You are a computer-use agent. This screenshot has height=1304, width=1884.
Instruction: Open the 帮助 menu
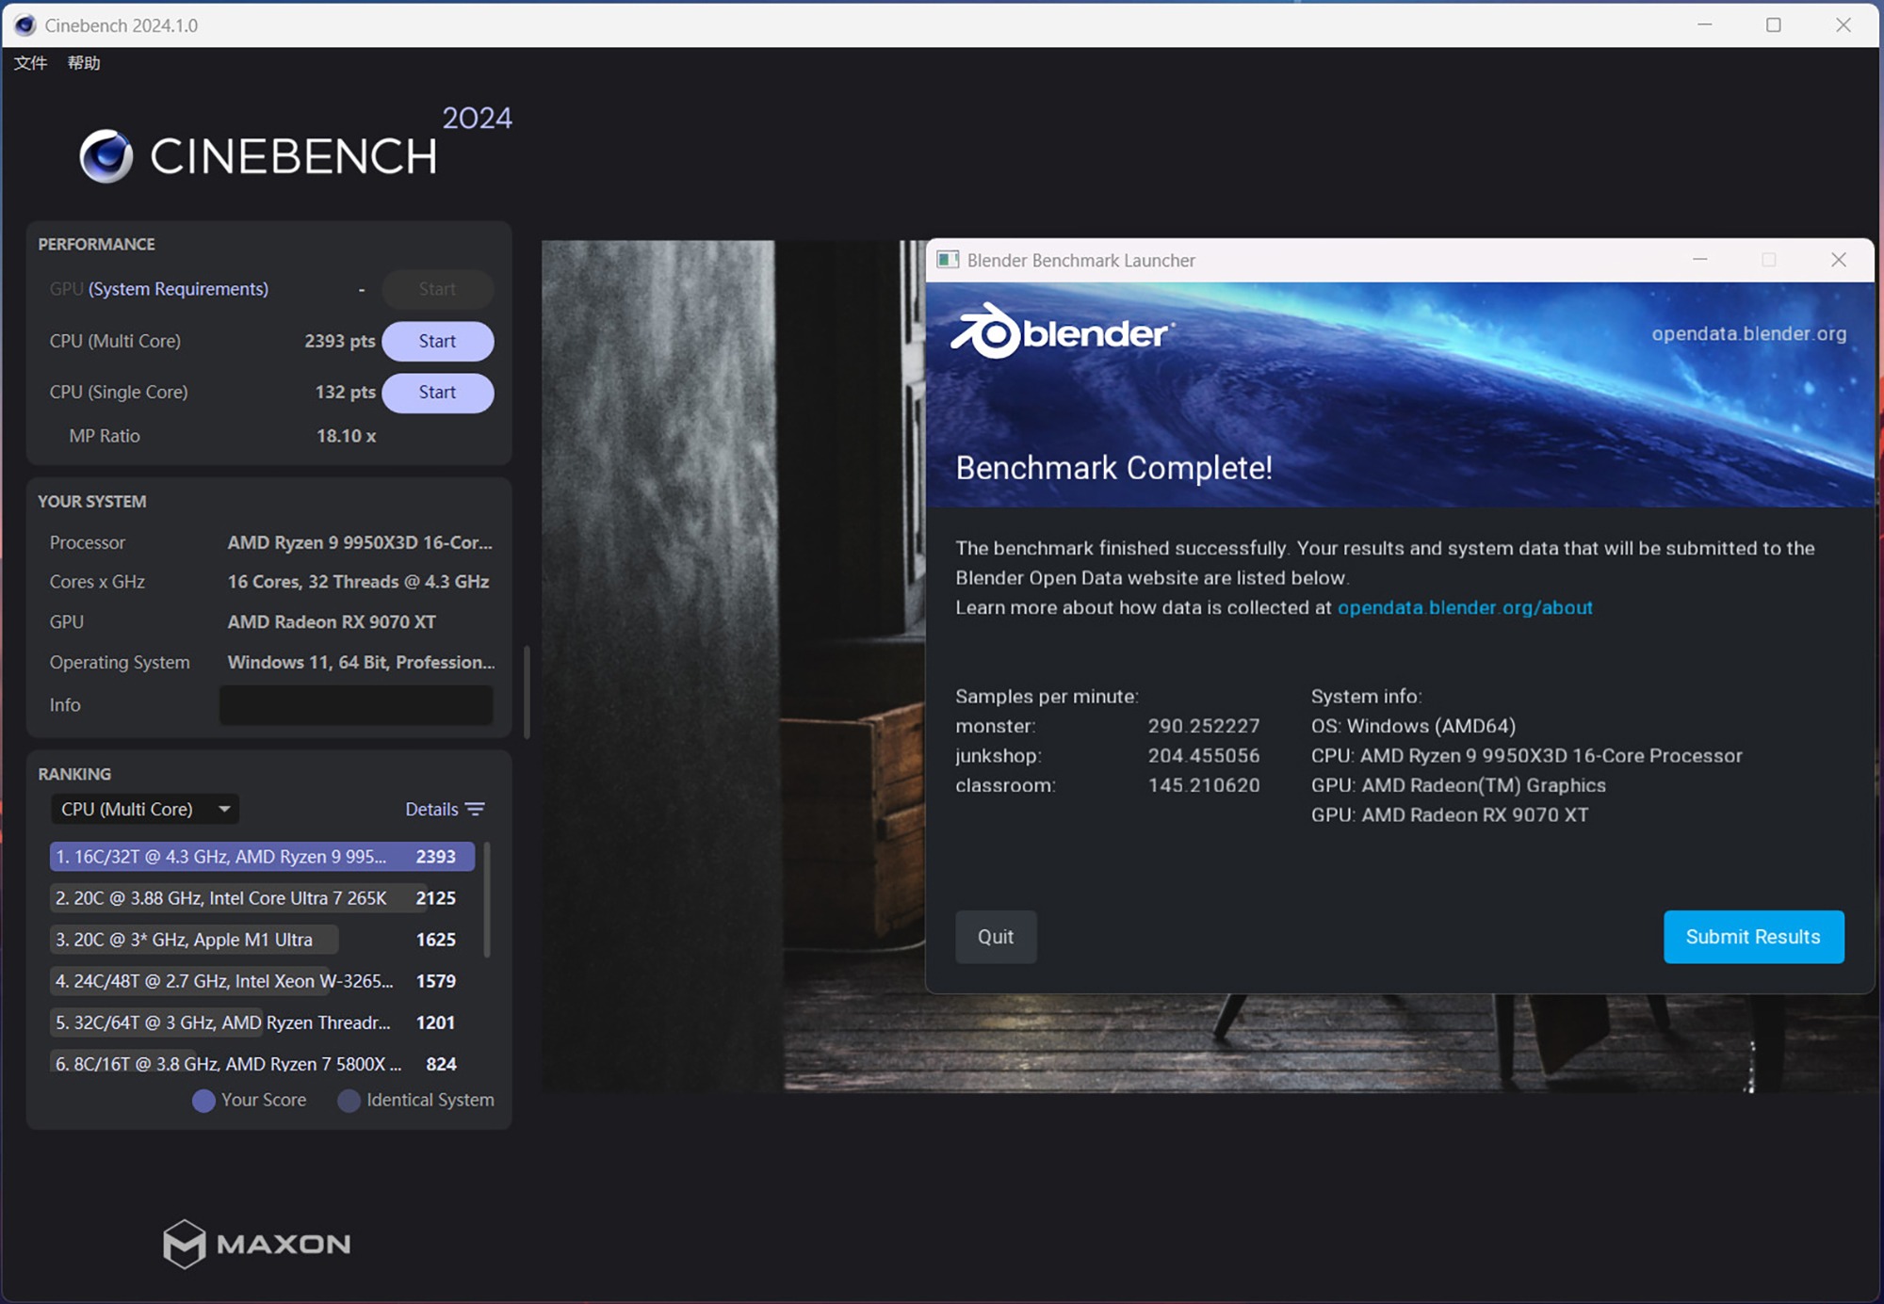click(x=84, y=63)
